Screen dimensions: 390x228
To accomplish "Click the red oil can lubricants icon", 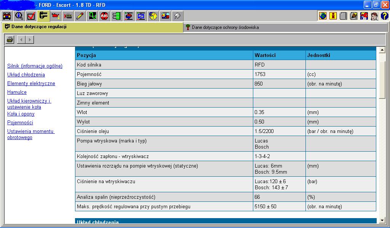I will pyautogui.click(x=56, y=16).
